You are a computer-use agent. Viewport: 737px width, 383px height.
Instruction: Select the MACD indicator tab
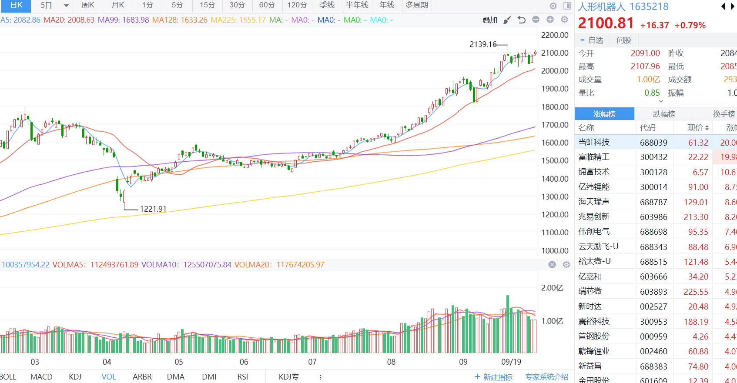coord(41,377)
